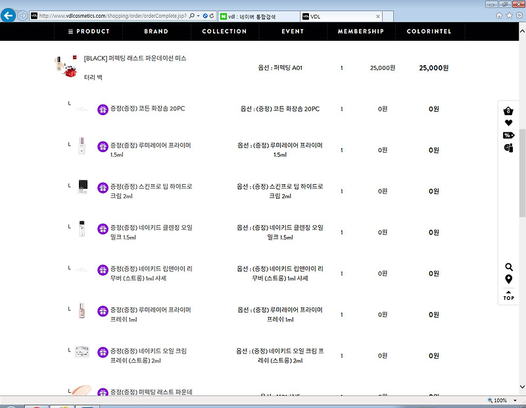Image resolution: width=526 pixels, height=408 pixels.
Task: Click 네이키드 립앤아이 리무버 item name
Action: [x=151, y=273]
